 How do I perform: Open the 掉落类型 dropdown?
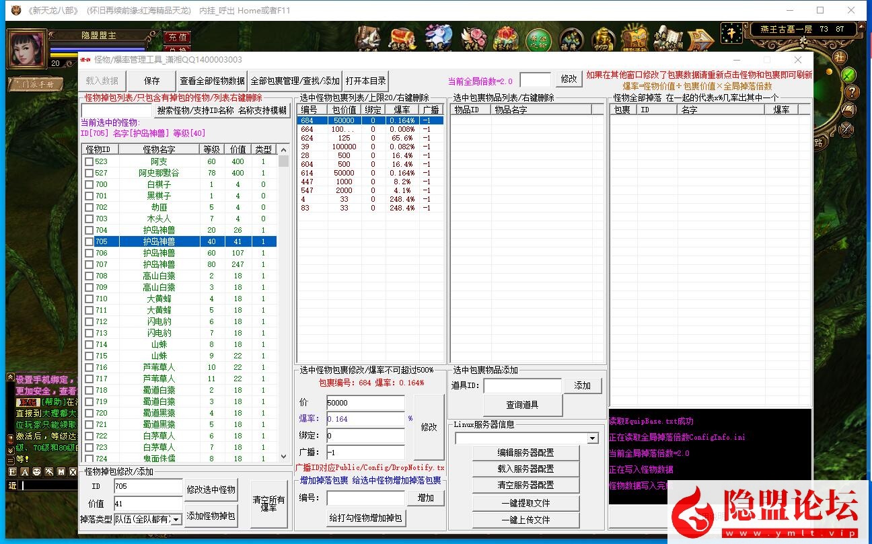pos(176,519)
